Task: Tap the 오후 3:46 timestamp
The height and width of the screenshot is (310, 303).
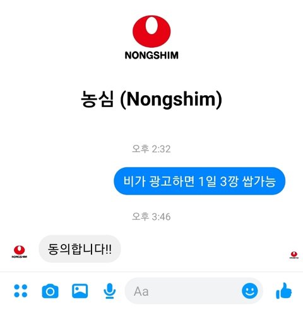Action: click(151, 217)
